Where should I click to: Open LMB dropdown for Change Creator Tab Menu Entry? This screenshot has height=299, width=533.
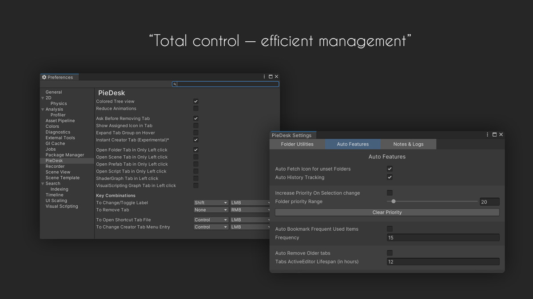tap(250, 227)
